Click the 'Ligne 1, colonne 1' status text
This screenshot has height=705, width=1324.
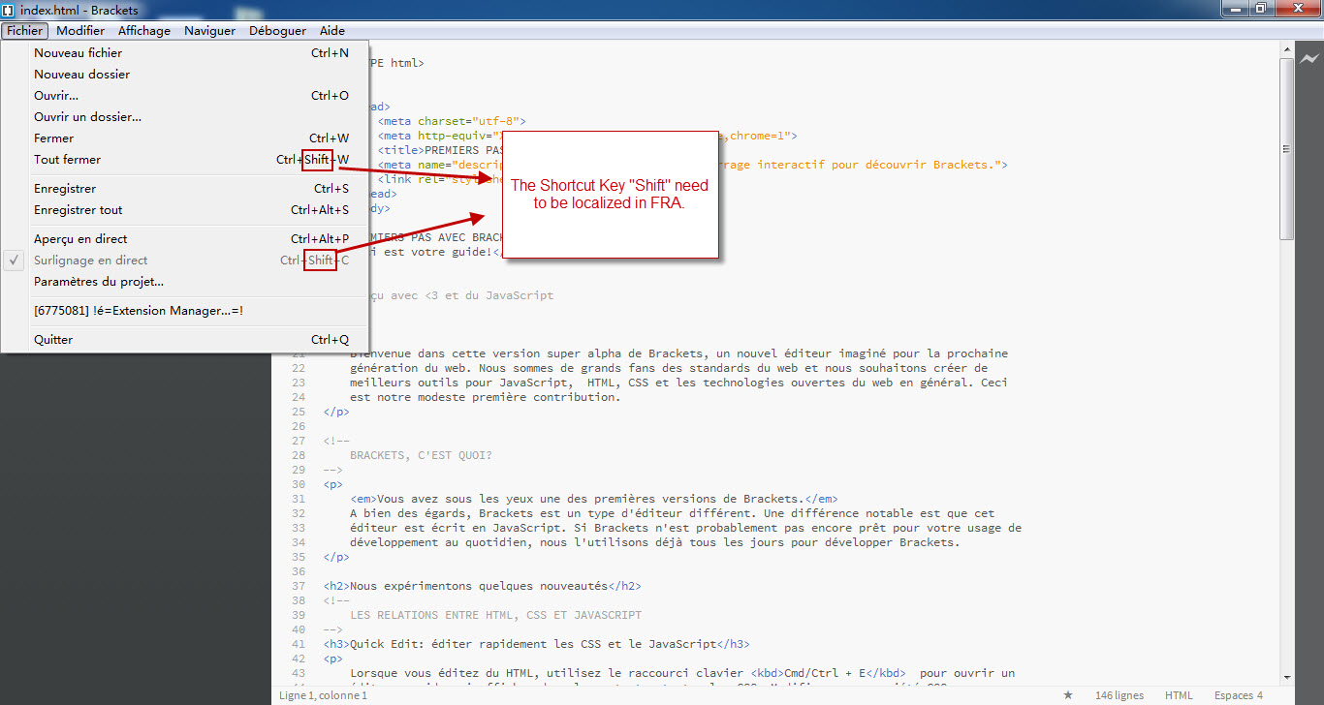324,695
